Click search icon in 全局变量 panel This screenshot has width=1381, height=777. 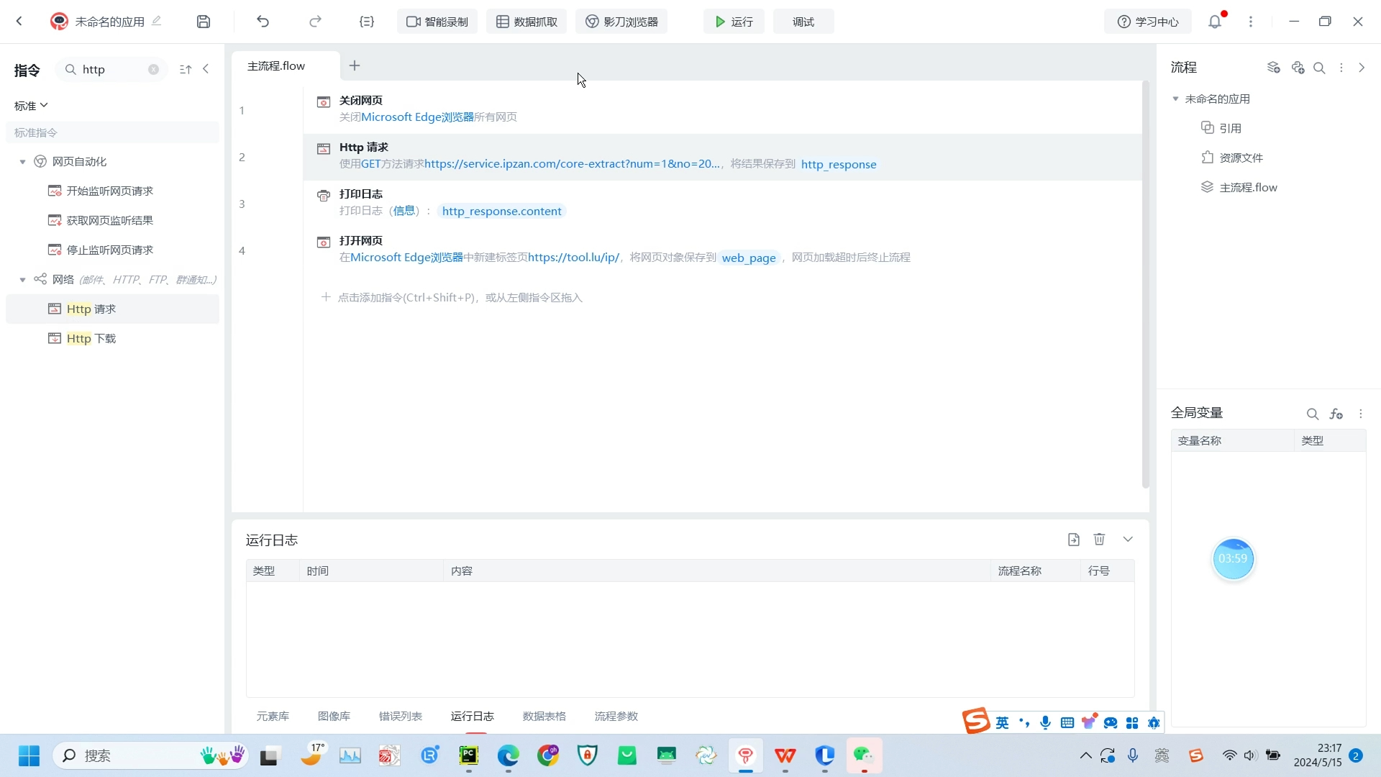pyautogui.click(x=1312, y=414)
